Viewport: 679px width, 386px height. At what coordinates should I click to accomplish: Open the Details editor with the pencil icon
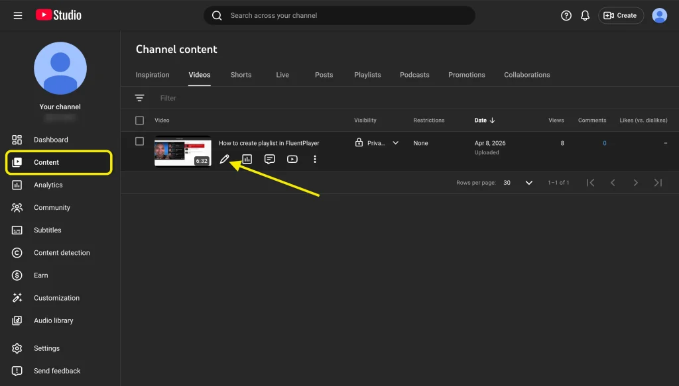225,159
